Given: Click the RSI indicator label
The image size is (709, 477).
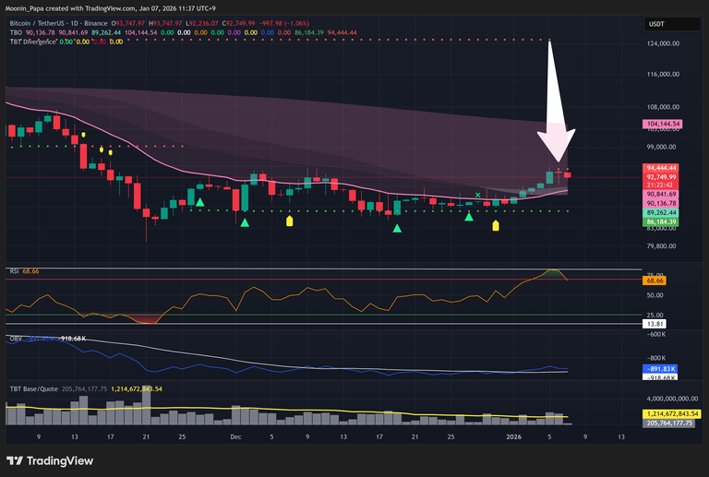Looking at the screenshot, I should click(15, 270).
